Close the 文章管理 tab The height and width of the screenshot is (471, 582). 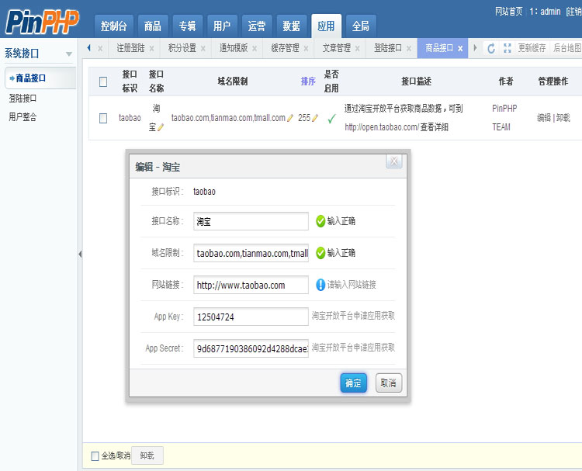click(x=357, y=48)
